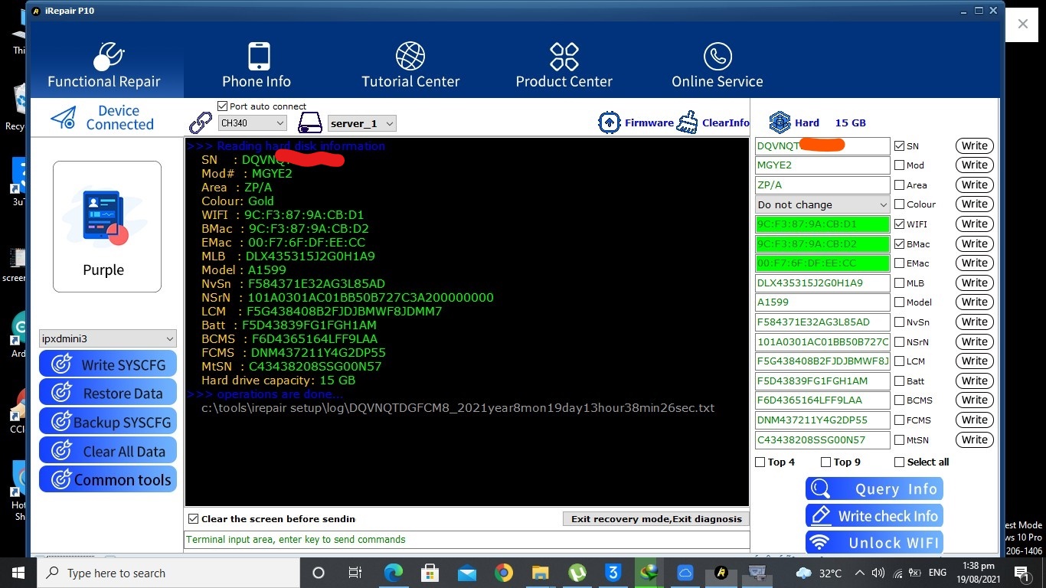
Task: Click the Windows Start button
Action: point(18,573)
